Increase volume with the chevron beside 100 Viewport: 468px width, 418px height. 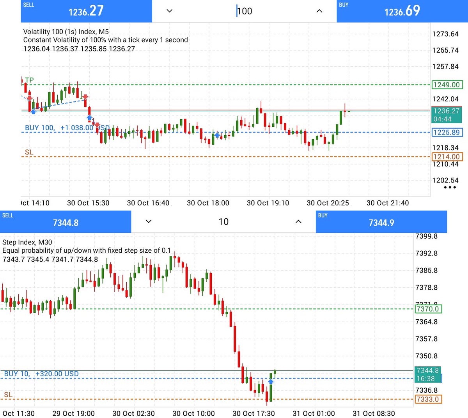(x=319, y=11)
